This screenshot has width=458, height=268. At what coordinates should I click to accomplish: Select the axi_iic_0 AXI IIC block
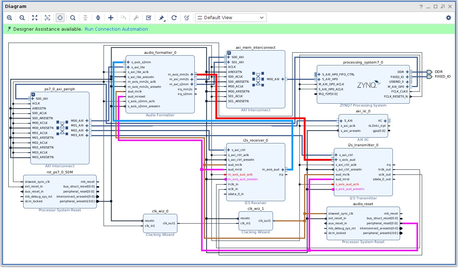click(363, 126)
